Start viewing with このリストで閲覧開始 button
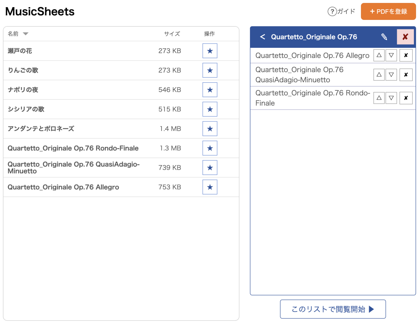 pyautogui.click(x=333, y=309)
